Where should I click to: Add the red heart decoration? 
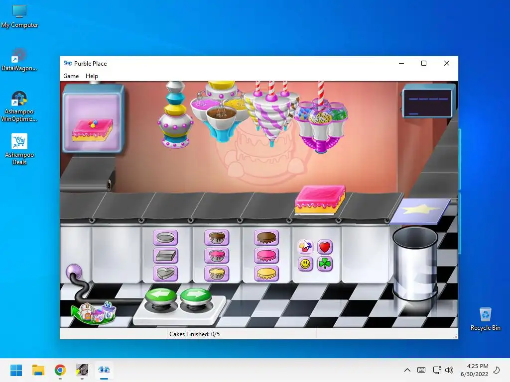tap(325, 247)
